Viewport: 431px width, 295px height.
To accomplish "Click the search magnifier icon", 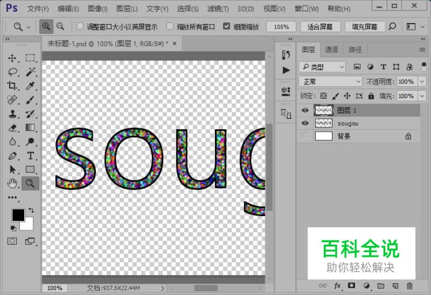I will (x=392, y=27).
